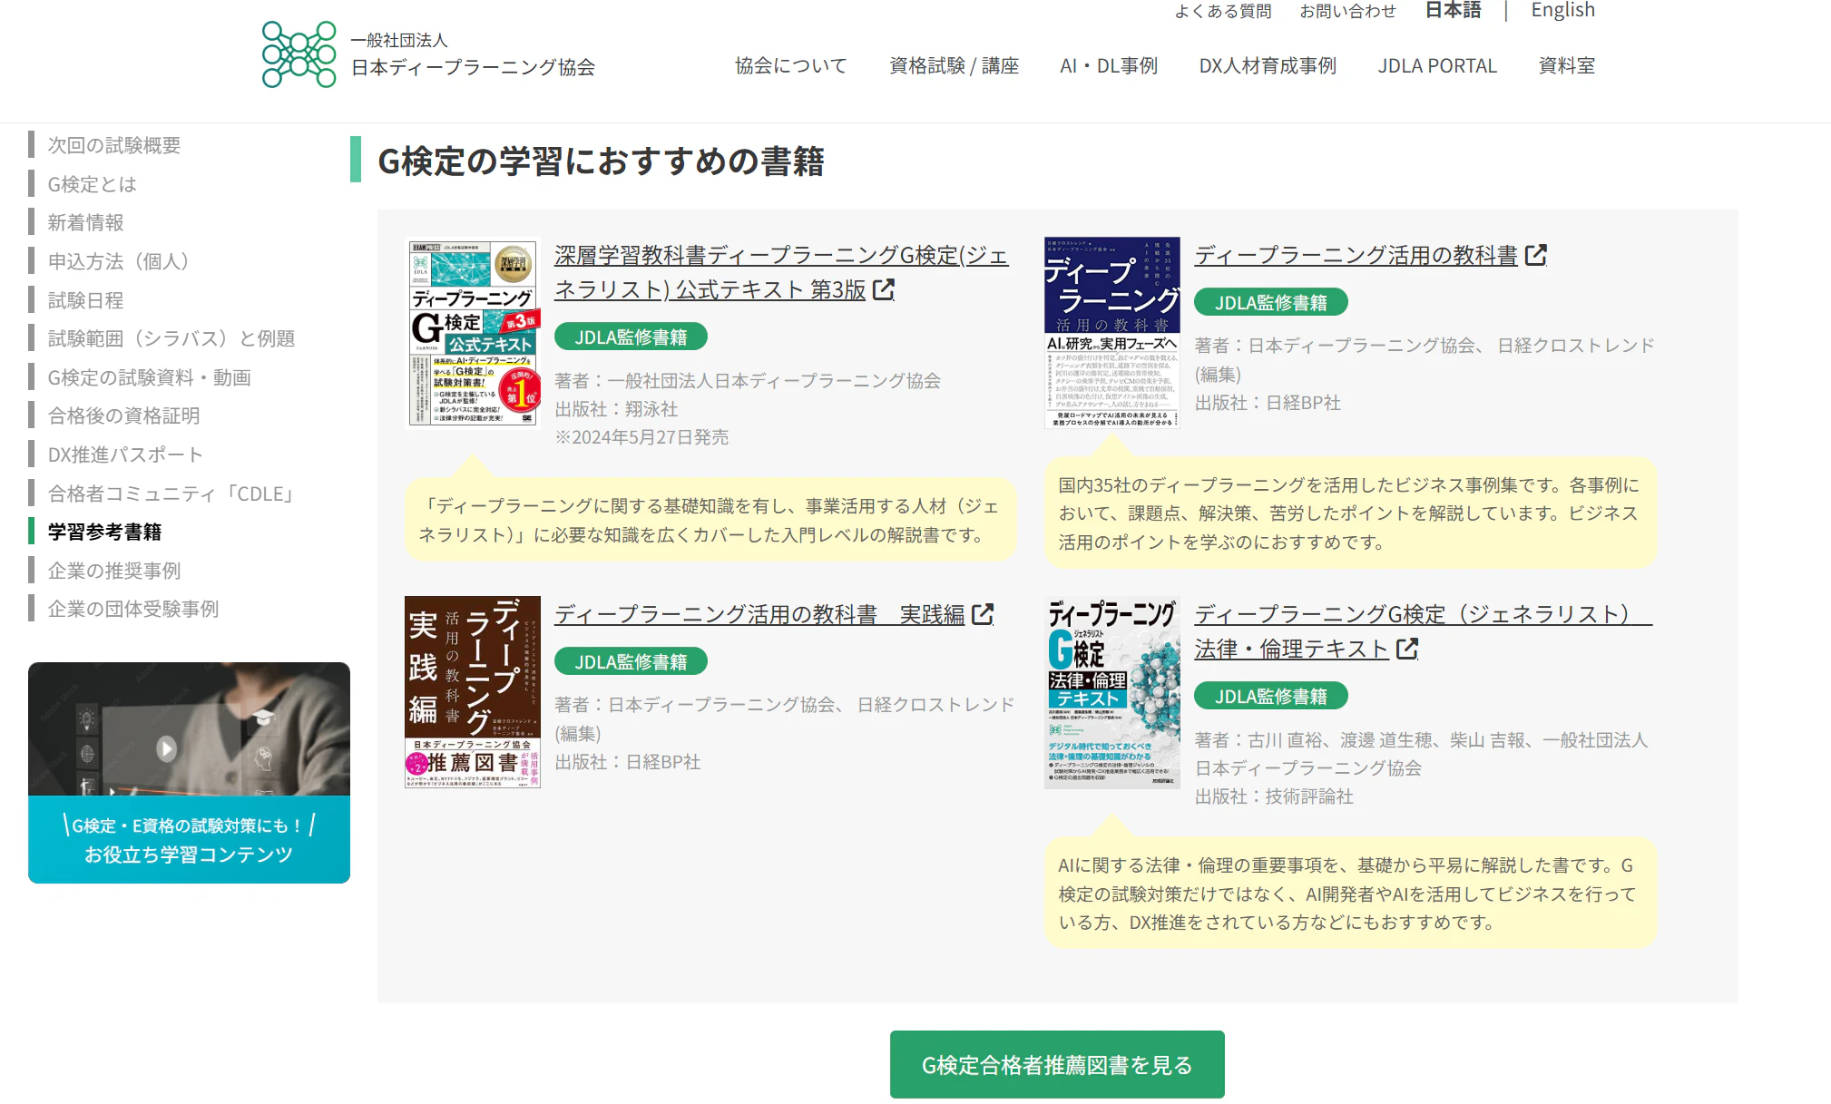This screenshot has width=1831, height=1104.
Task: Open 企業の推奨事例 in the sidebar
Action: 114,571
